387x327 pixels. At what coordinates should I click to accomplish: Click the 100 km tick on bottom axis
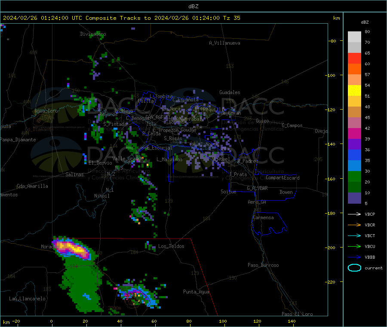point(223,321)
